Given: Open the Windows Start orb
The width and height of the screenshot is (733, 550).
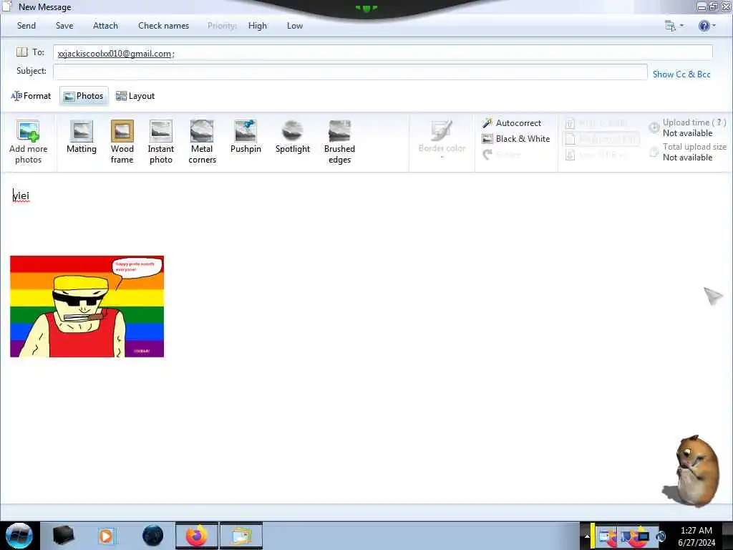Looking at the screenshot, I should click(19, 536).
